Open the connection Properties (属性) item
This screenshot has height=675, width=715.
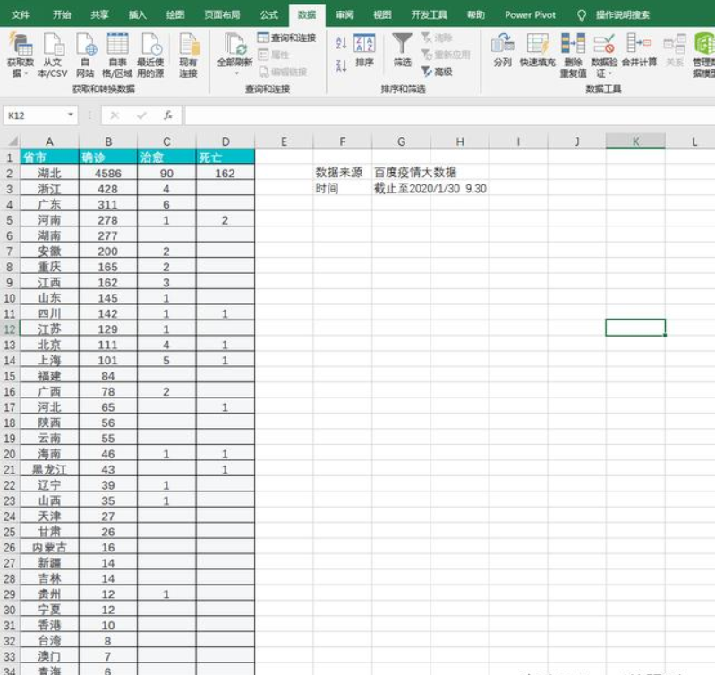point(274,56)
